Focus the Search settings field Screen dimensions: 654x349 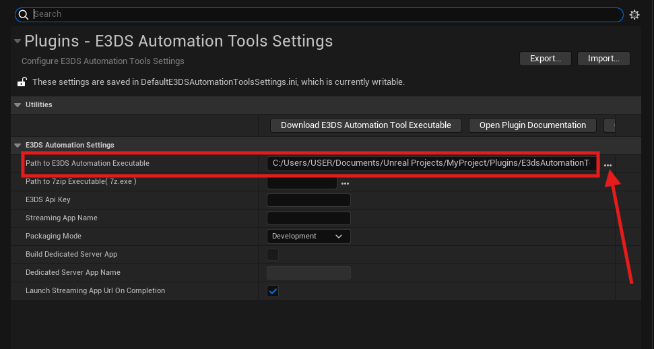(323, 14)
